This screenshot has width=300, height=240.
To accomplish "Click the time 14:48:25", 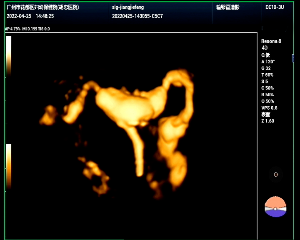I will [x=45, y=16].
